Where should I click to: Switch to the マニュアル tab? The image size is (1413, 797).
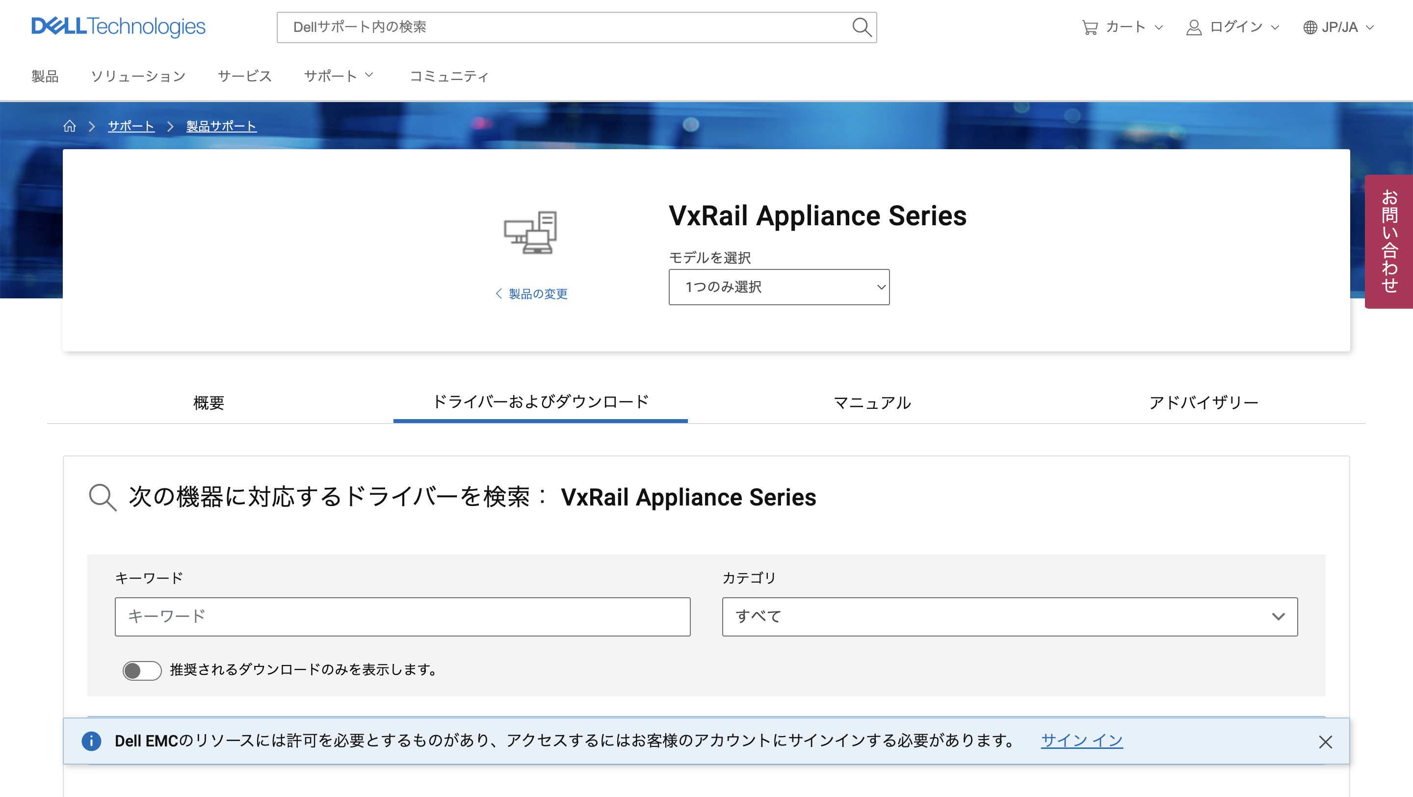click(872, 402)
